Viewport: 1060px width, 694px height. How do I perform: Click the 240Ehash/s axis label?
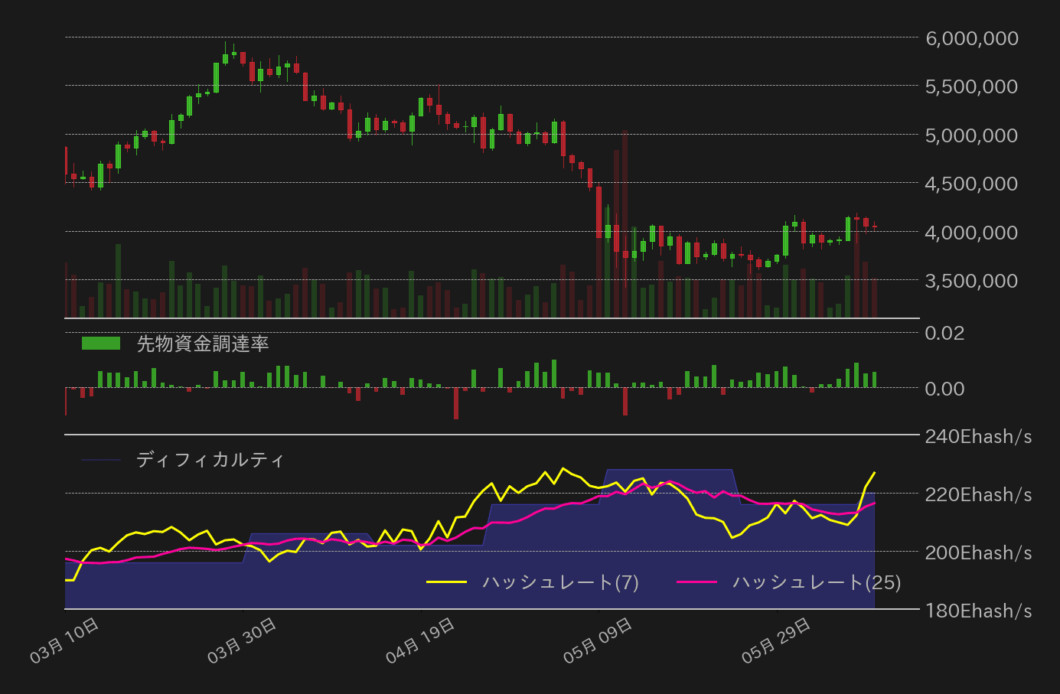(978, 436)
